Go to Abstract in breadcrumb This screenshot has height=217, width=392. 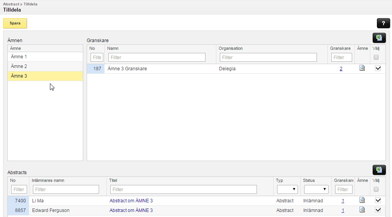click(x=11, y=4)
